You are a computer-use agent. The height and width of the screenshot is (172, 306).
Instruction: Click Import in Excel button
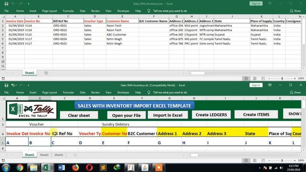click(168, 115)
